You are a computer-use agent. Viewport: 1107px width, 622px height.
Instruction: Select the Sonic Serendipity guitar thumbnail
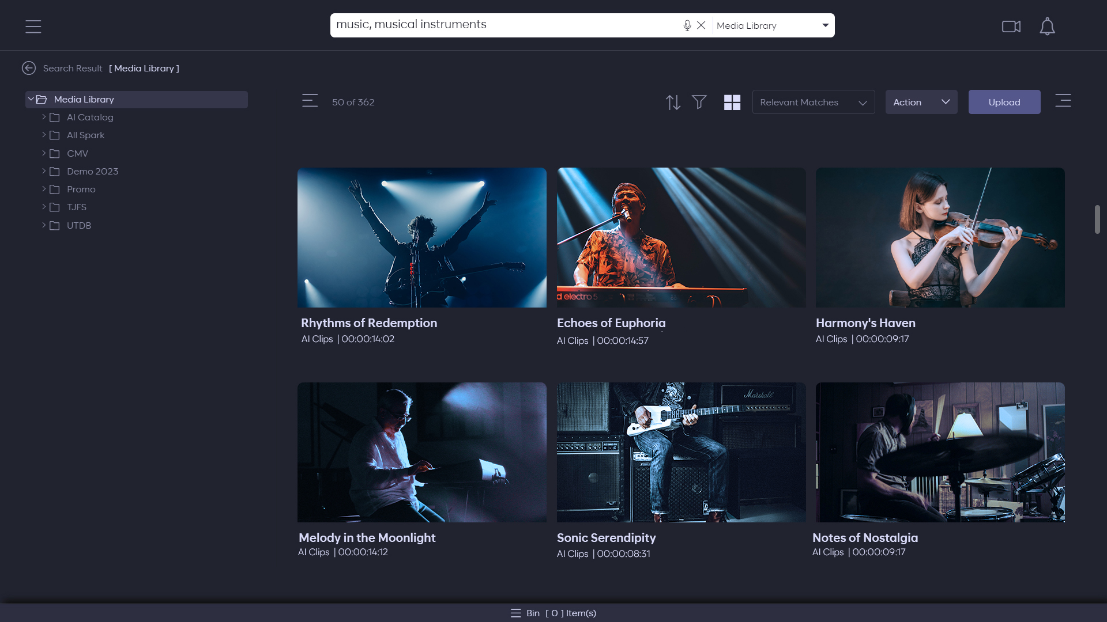click(x=681, y=452)
